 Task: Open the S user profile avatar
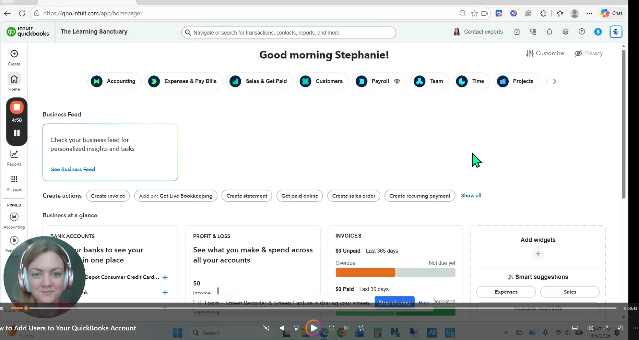[x=598, y=32]
